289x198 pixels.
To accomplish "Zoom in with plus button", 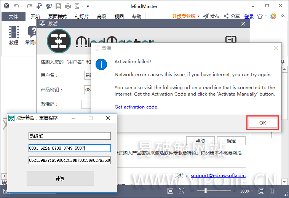I will pos(235,191).
